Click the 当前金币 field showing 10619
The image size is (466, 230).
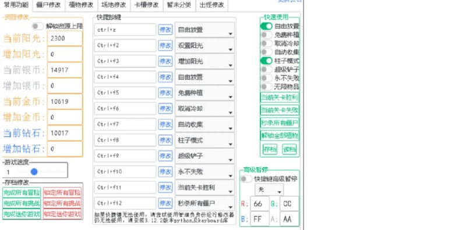pos(65,102)
